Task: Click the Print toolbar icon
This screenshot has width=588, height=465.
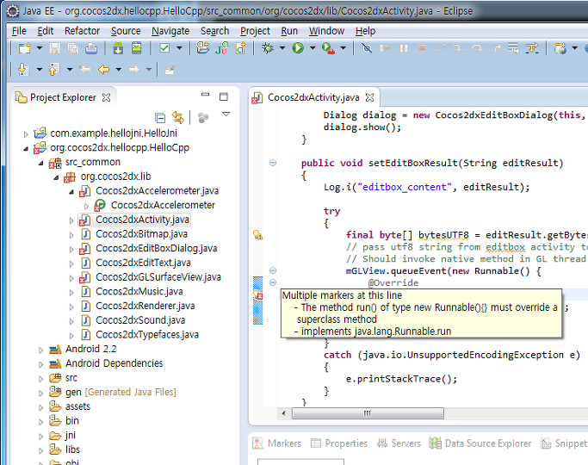Action: (x=91, y=48)
